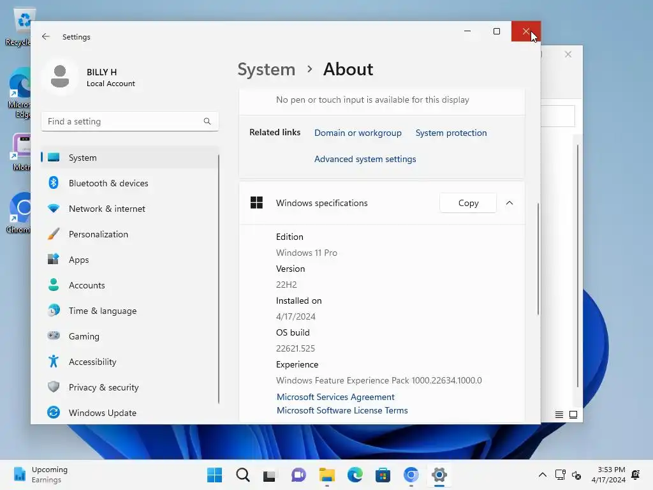Open the notification center icon
653x490 pixels.
[x=636, y=475]
